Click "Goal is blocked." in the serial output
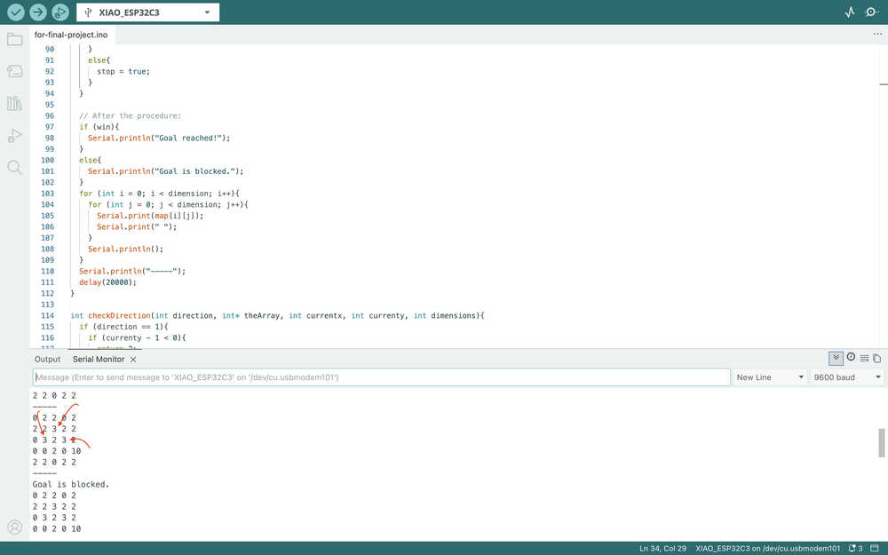888x555 pixels. pos(71,484)
